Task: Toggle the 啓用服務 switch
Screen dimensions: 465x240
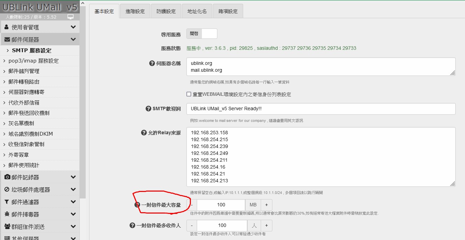Action: [x=202, y=34]
